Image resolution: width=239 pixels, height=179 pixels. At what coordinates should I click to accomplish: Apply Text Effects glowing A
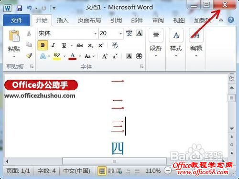[x=43, y=56]
